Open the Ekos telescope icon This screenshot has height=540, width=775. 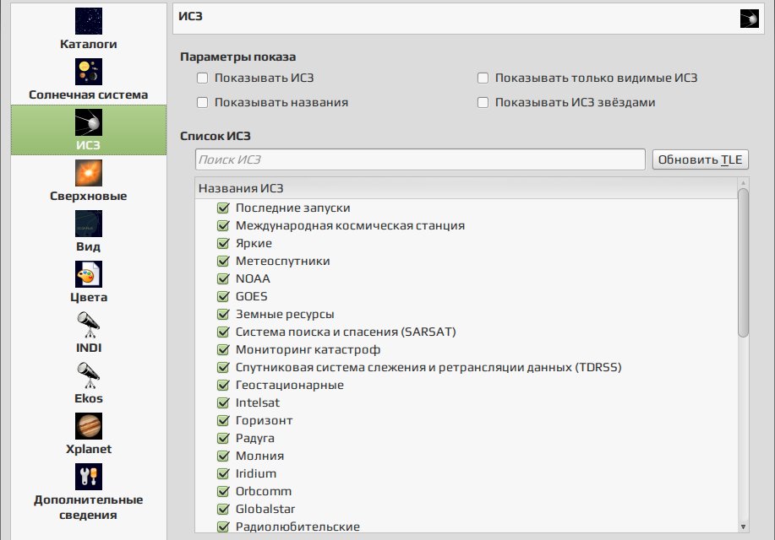pyautogui.click(x=89, y=375)
